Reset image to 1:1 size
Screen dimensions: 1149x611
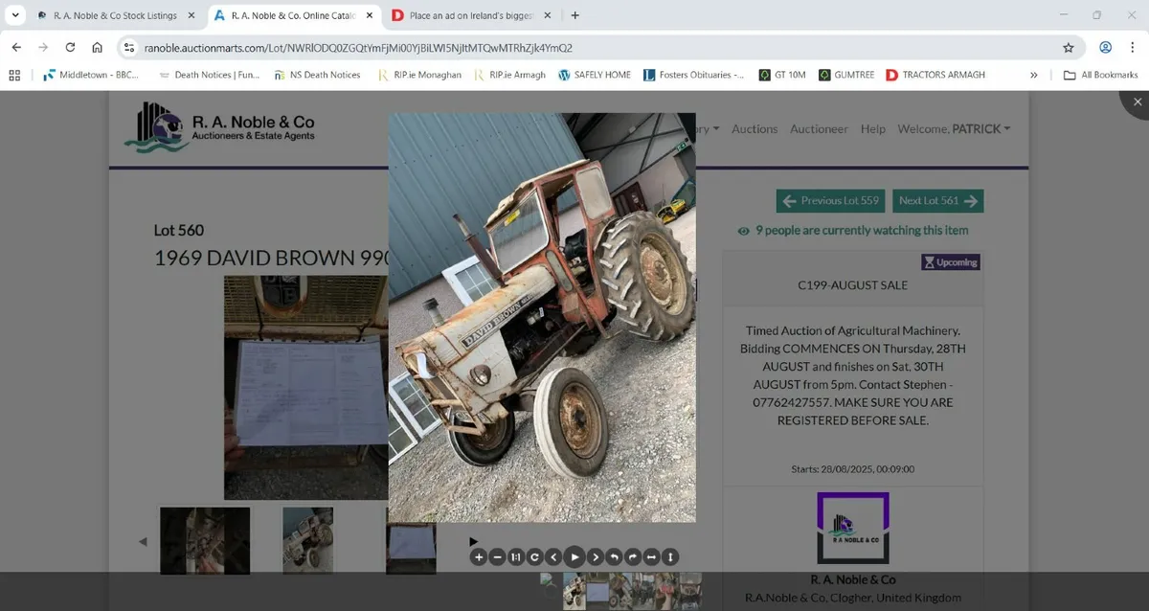(x=516, y=557)
